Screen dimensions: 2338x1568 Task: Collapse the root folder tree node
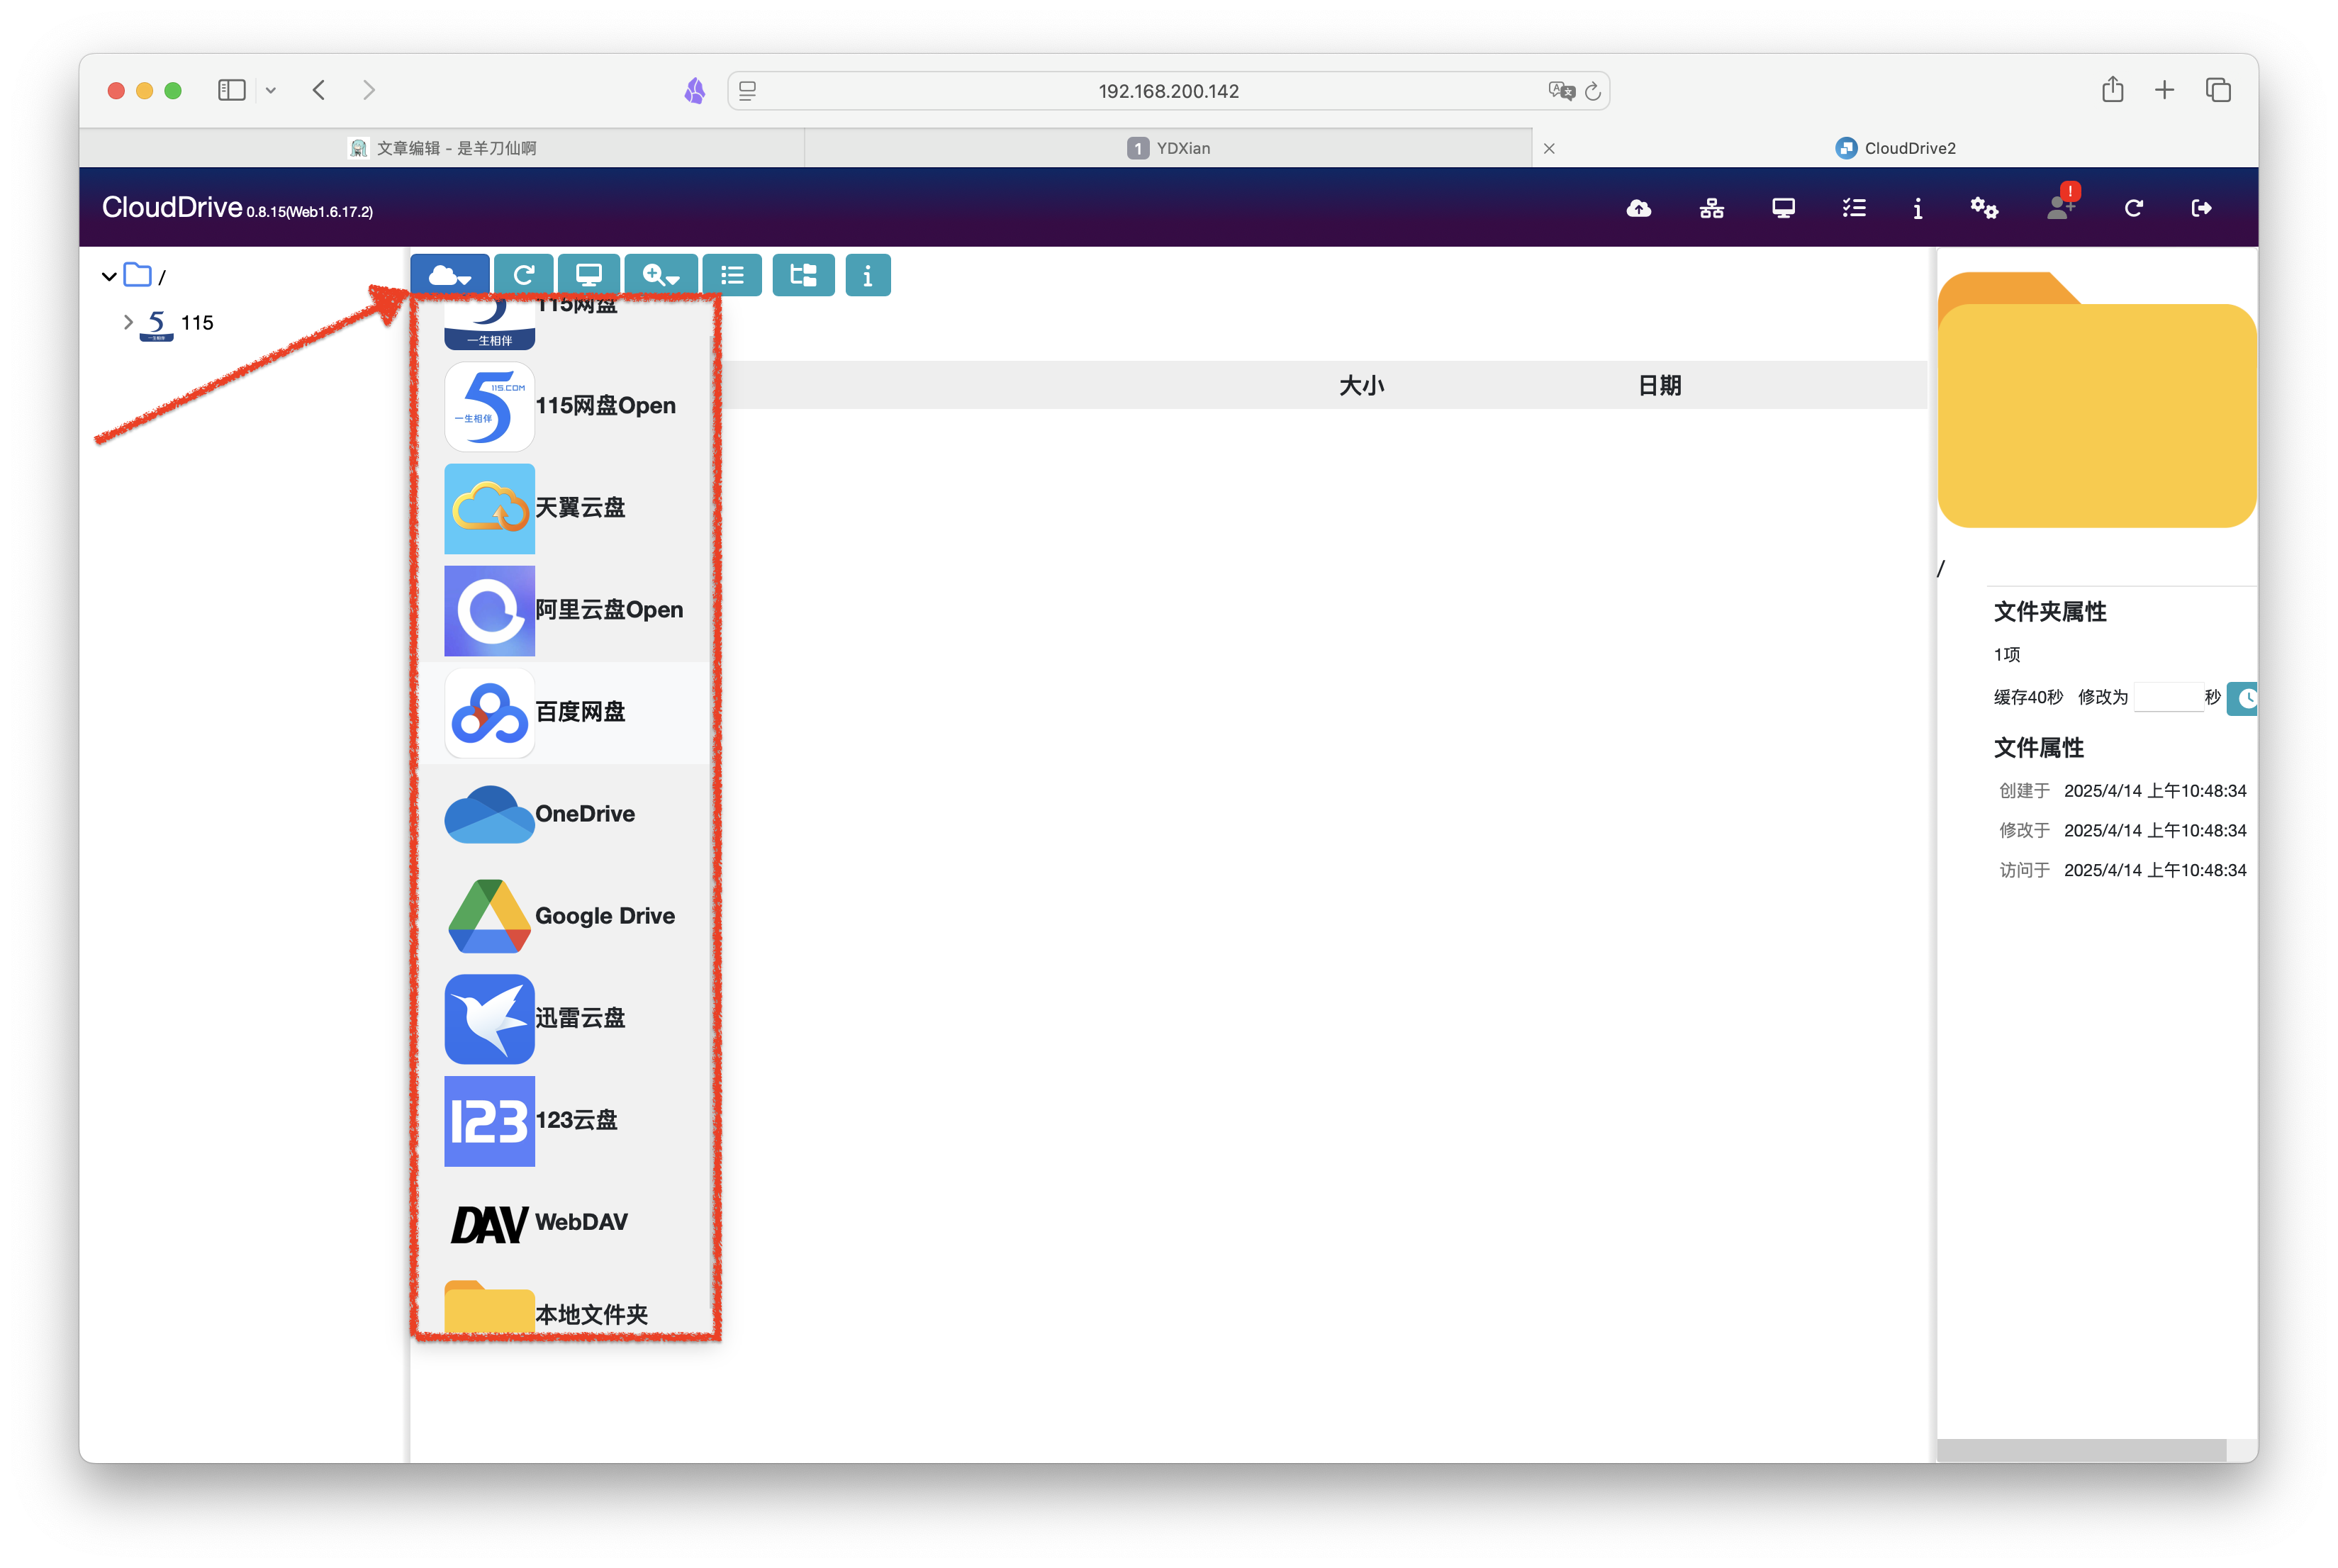tap(109, 276)
